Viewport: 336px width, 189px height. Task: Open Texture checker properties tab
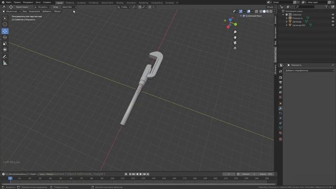[280, 139]
